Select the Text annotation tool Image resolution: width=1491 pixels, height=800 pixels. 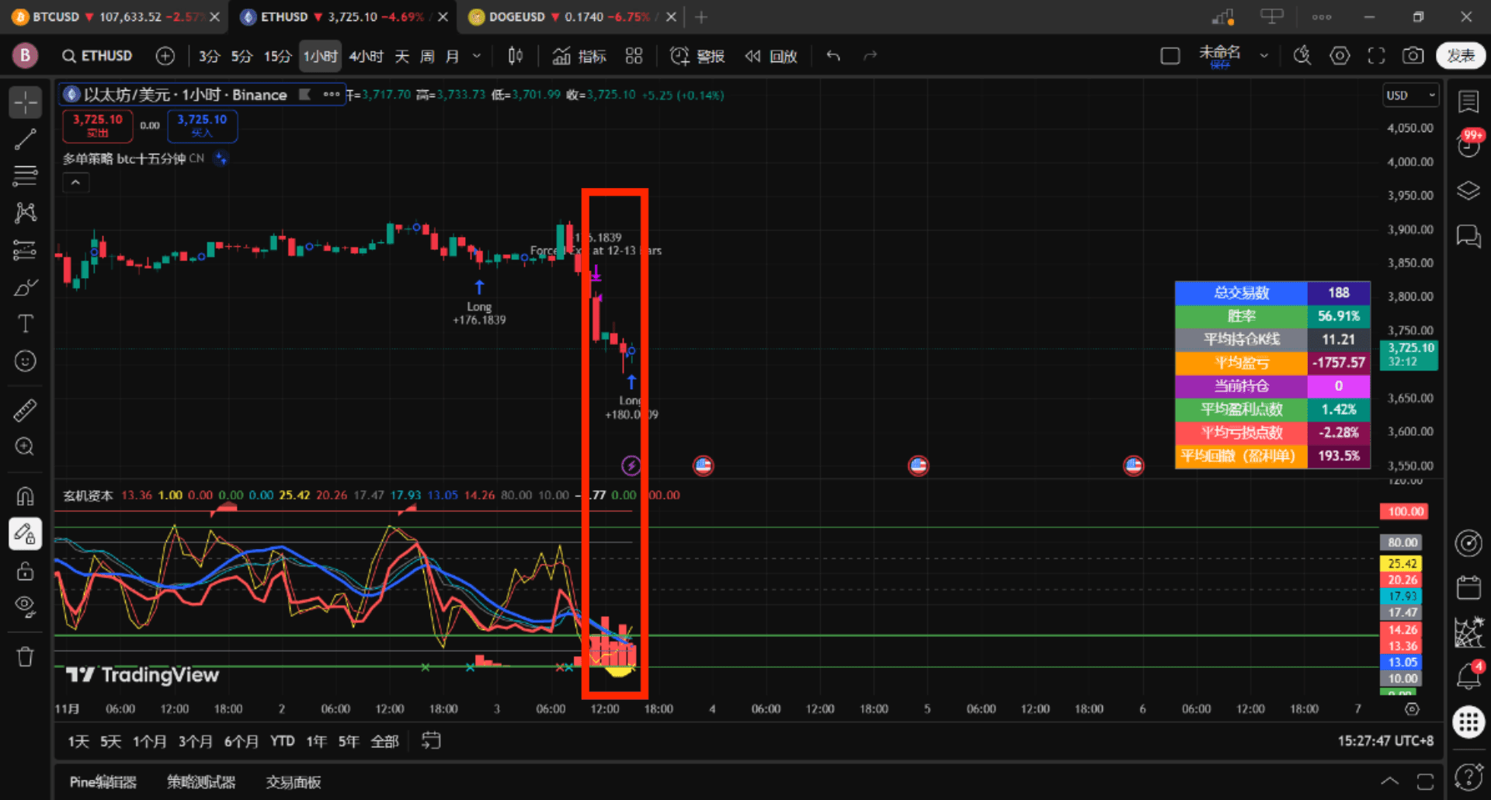25,324
